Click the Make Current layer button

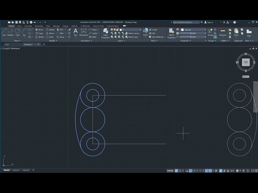coord(132,33)
